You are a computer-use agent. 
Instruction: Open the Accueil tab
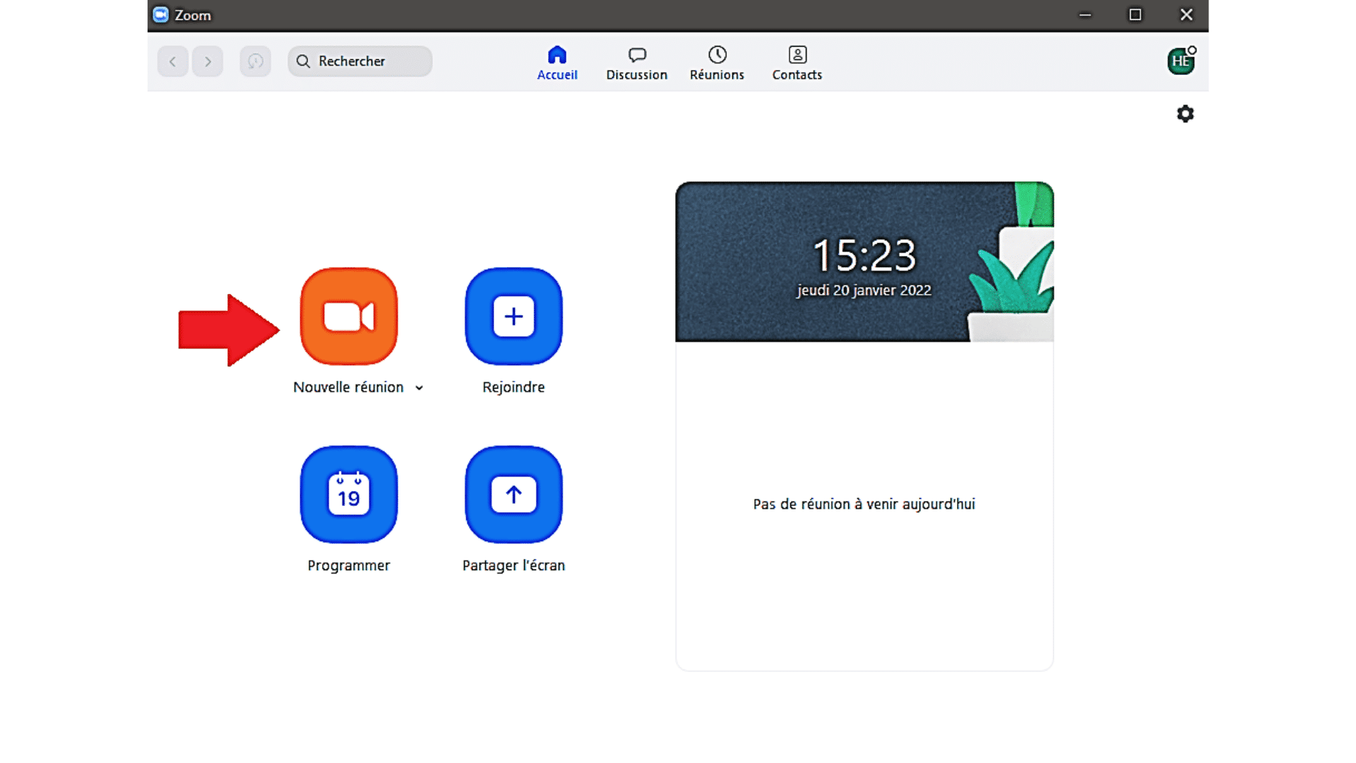click(x=557, y=63)
